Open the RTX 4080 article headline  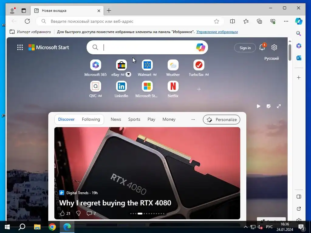point(115,203)
